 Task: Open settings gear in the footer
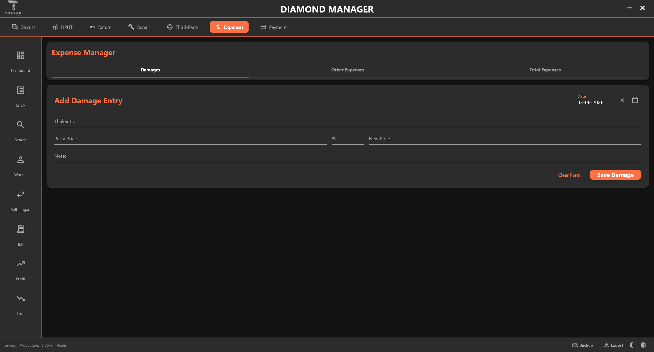pyautogui.click(x=643, y=345)
